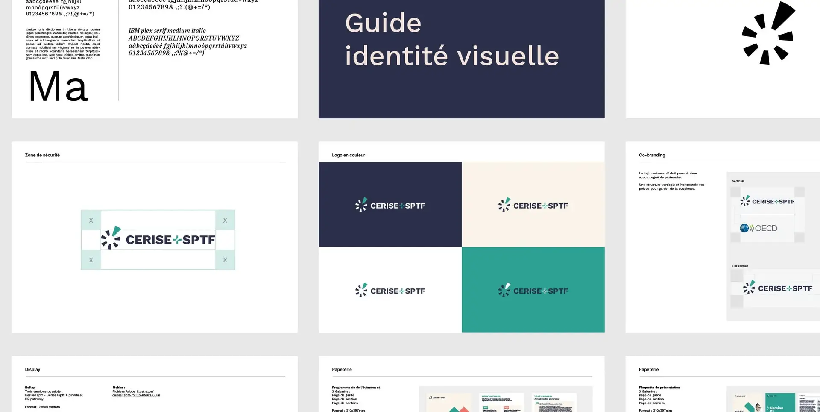This screenshot has width=820, height=412.
Task: Click the 'Rollup' label
Action: (x=30, y=388)
